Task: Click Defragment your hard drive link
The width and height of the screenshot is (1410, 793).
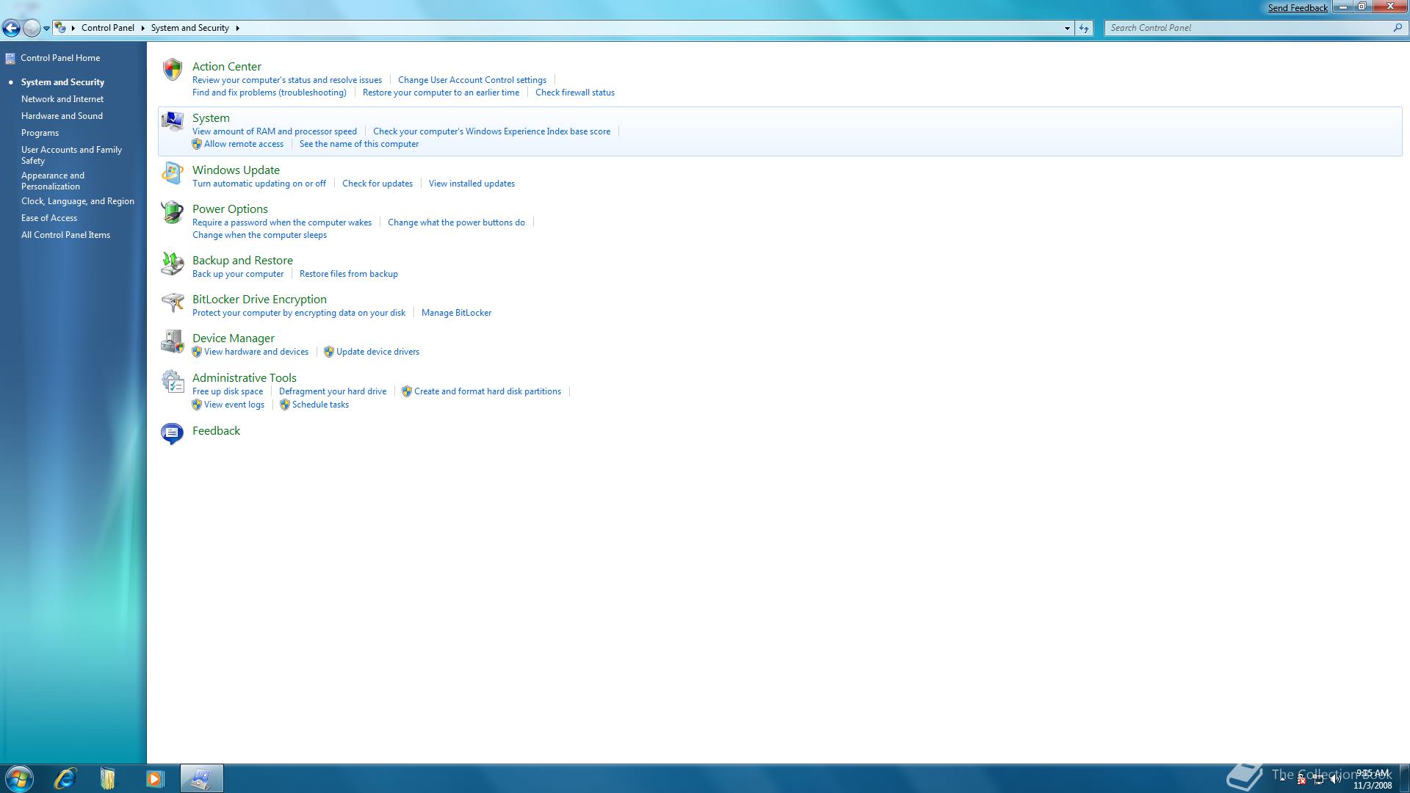Action: tap(333, 391)
